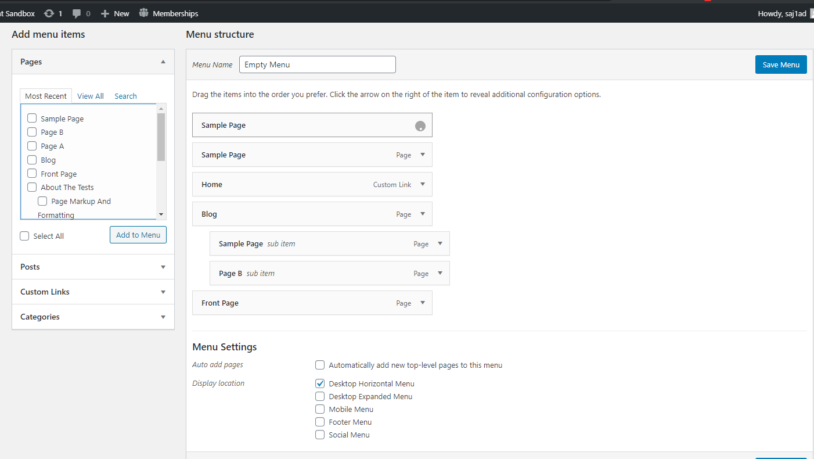Click the updates icon in admin bar
This screenshot has width=814, height=459.
coord(49,13)
